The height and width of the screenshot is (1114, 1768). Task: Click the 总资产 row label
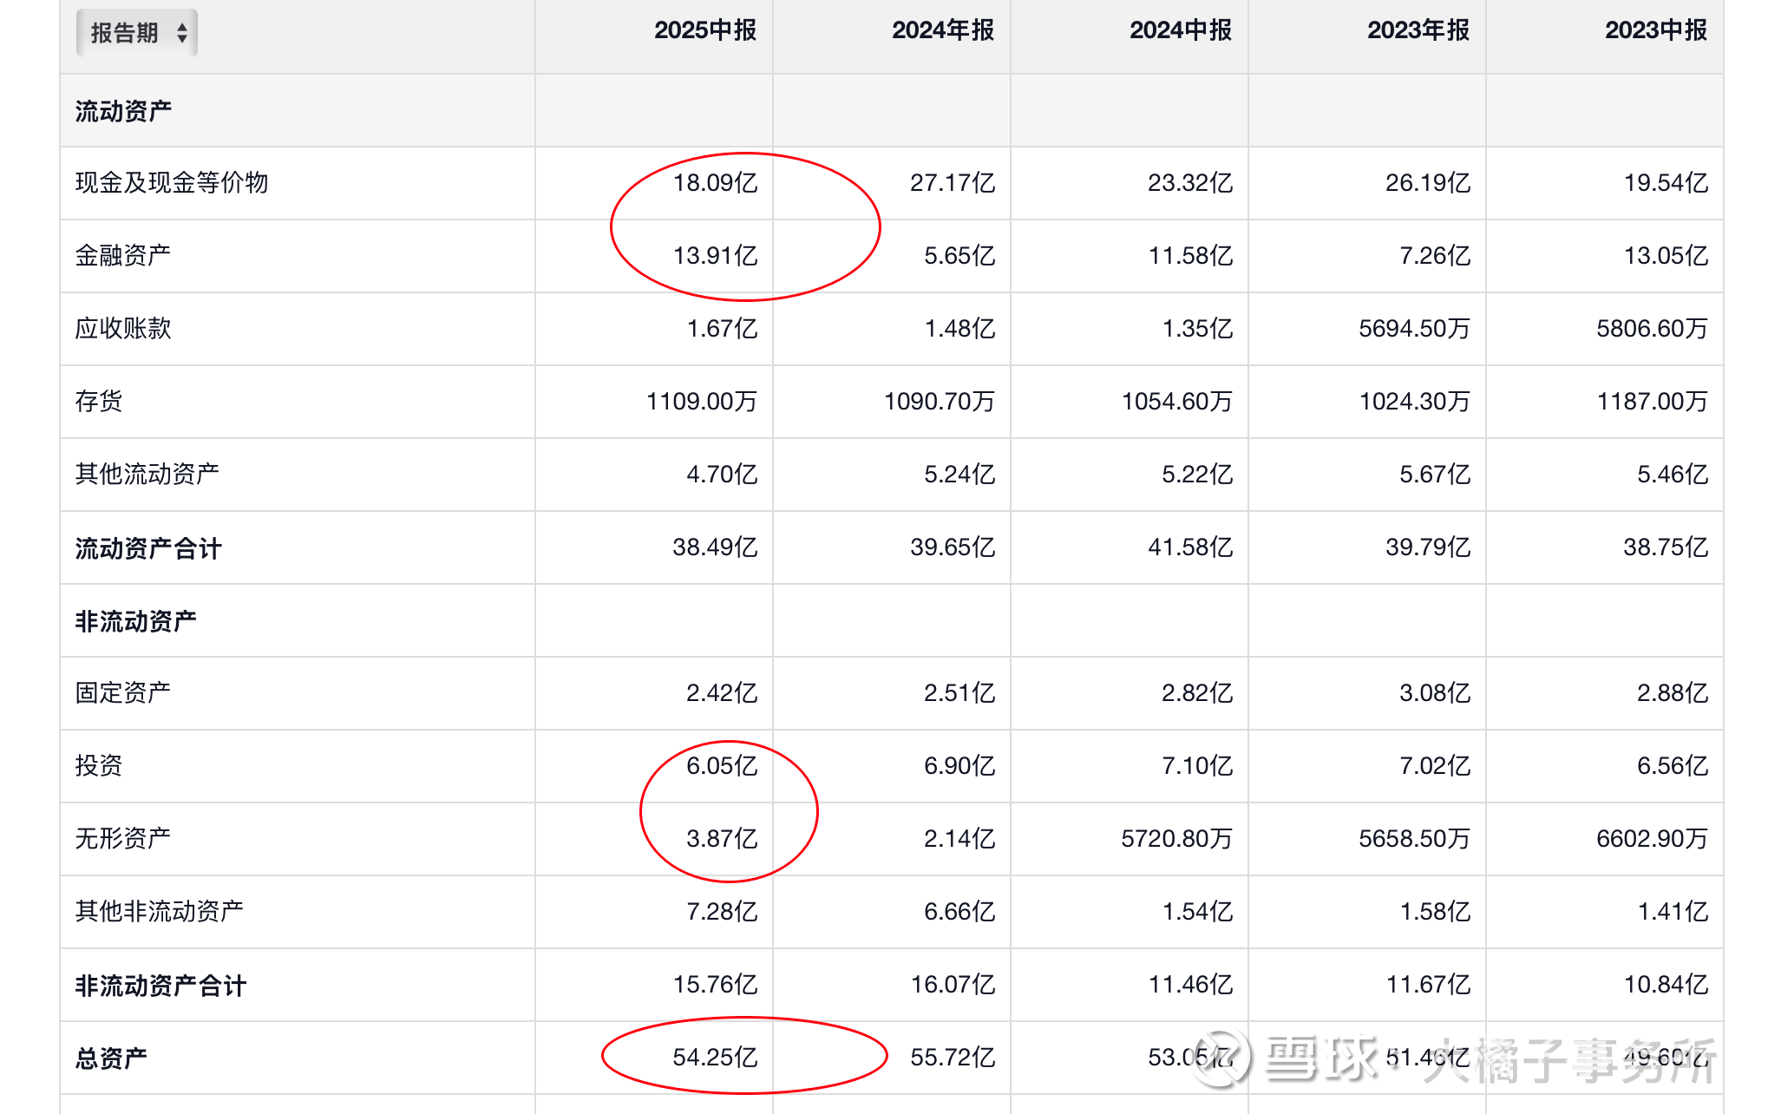[111, 1058]
